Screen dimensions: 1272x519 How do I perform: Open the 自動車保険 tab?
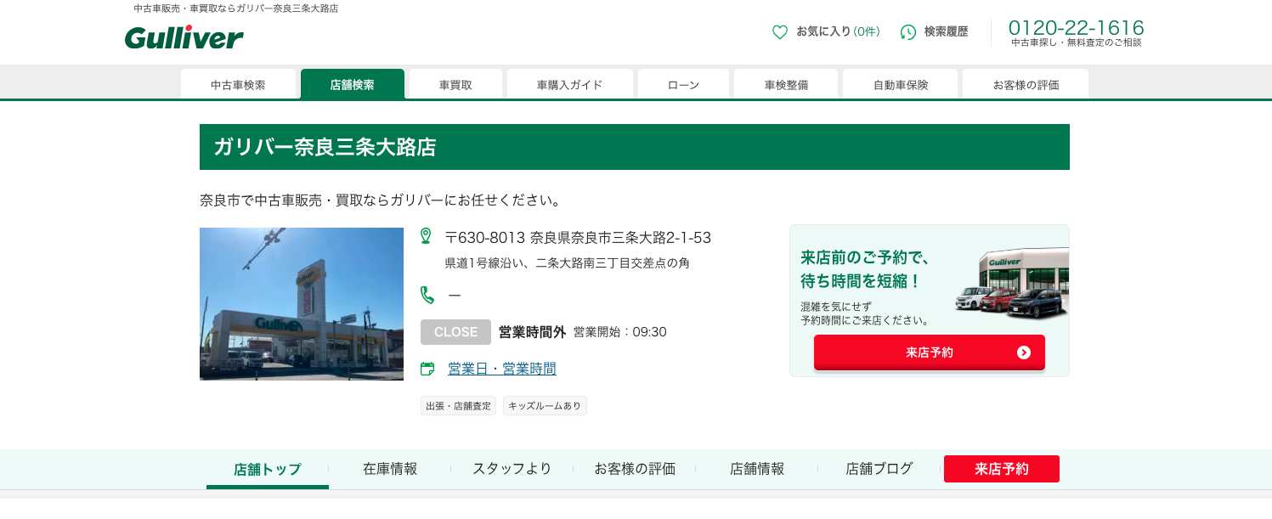pyautogui.click(x=901, y=84)
